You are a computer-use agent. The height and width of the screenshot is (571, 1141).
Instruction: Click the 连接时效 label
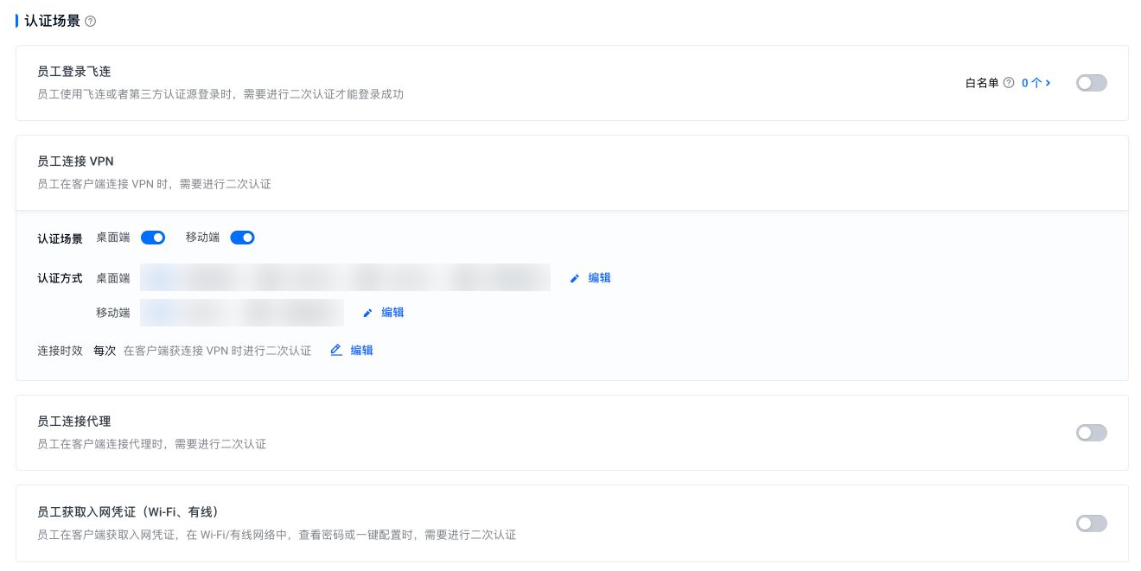60,351
